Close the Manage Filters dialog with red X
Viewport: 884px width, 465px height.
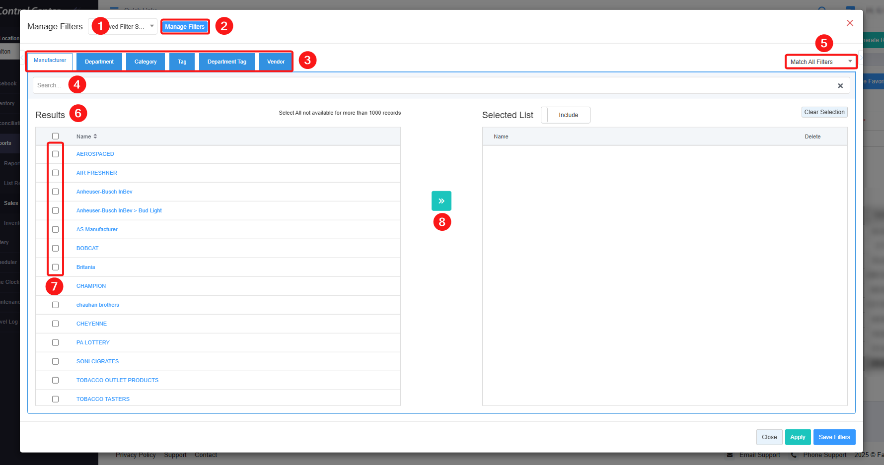click(x=850, y=23)
